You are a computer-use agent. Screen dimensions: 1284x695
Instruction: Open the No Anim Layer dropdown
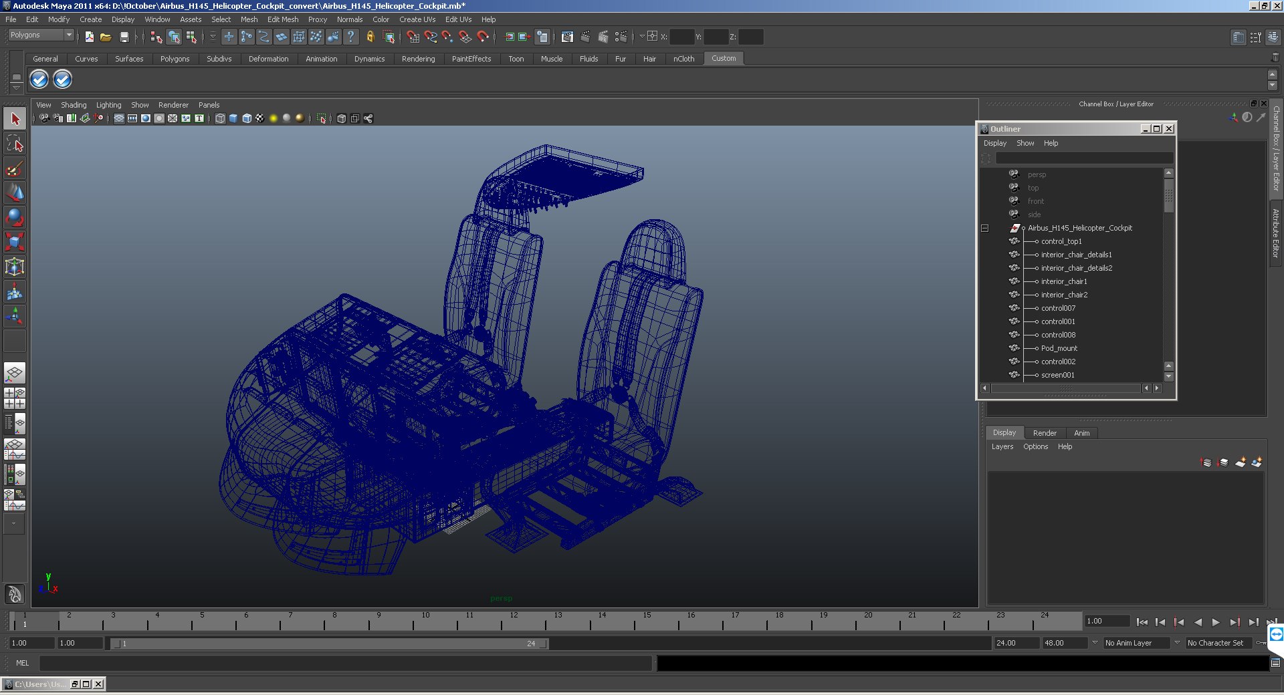point(1095,643)
